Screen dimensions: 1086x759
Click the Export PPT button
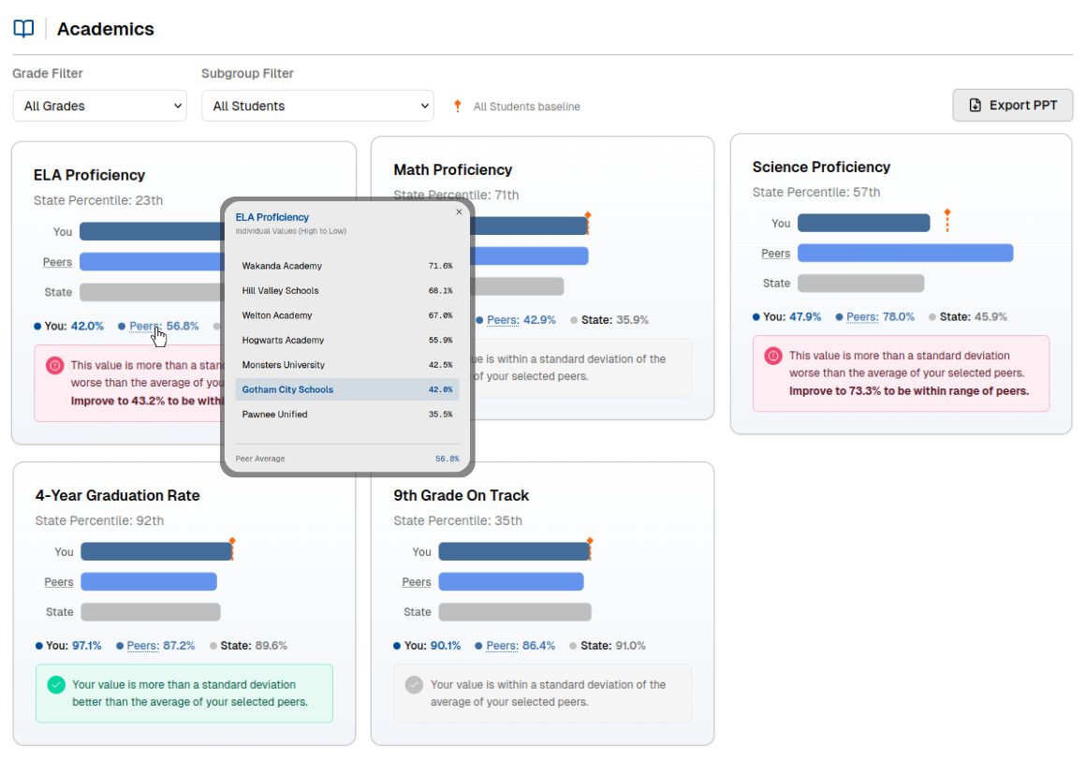click(x=1012, y=105)
